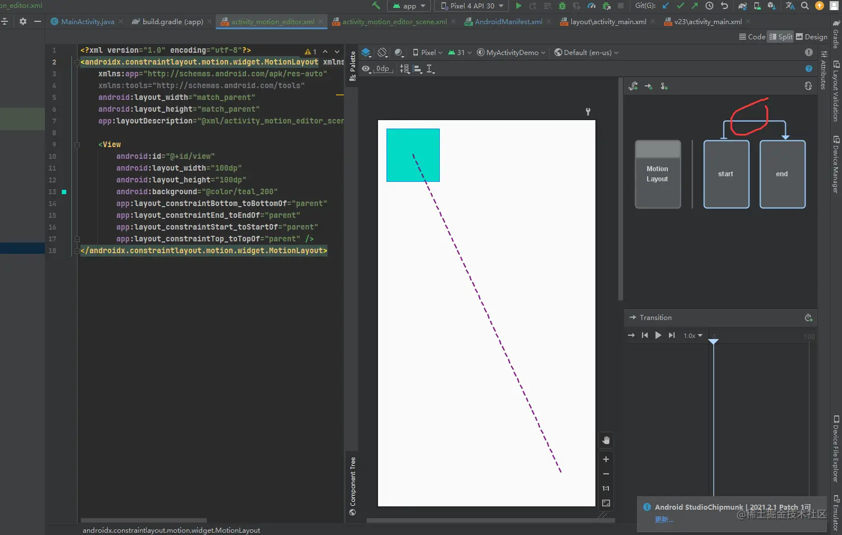Click the blue help question icon
Image resolution: width=842 pixels, height=535 pixels.
coord(809,68)
